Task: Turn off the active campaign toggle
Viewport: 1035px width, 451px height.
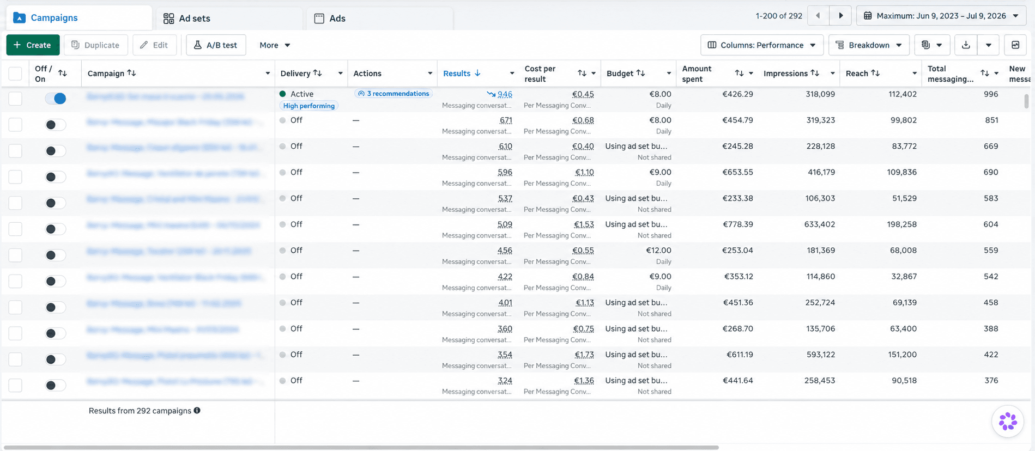Action: point(56,99)
